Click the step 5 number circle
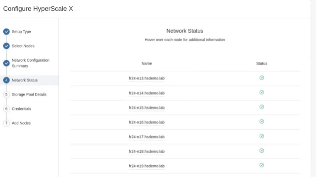318x178 pixels. [6, 94]
